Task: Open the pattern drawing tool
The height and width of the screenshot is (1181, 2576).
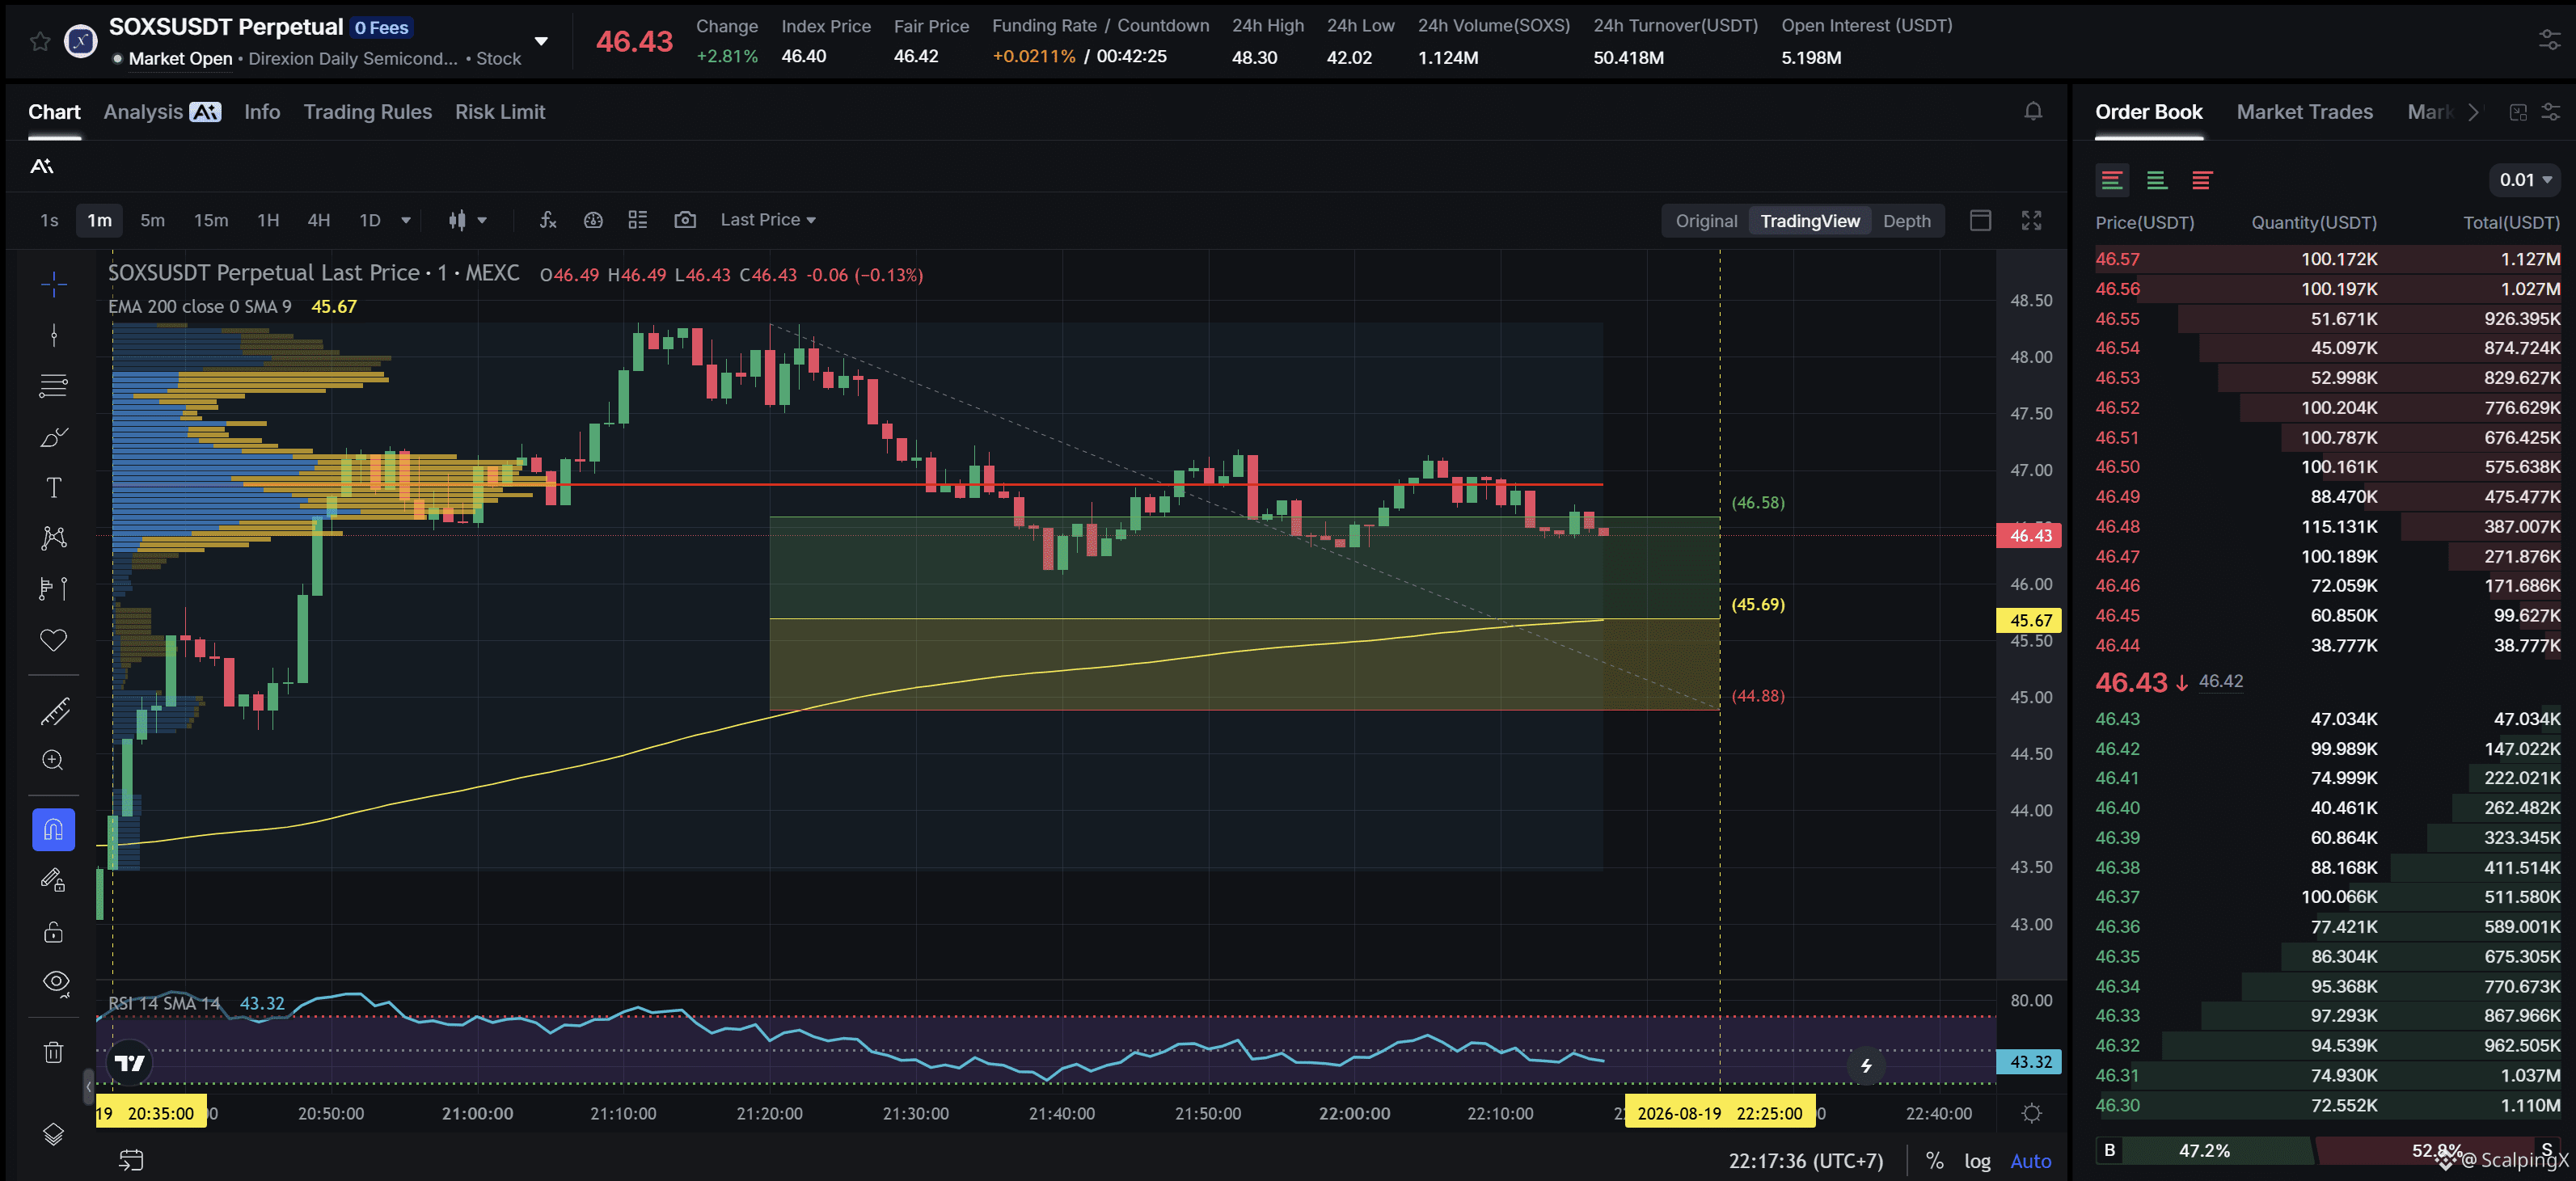Action: 54,538
